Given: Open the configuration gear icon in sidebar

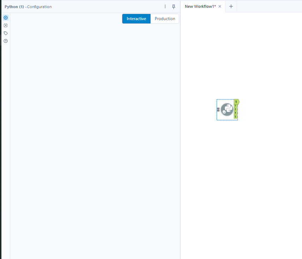Looking at the screenshot, I should pyautogui.click(x=5, y=17).
